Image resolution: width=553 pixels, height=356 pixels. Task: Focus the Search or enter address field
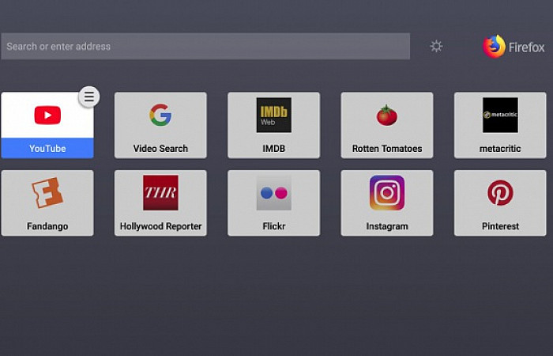click(x=205, y=47)
